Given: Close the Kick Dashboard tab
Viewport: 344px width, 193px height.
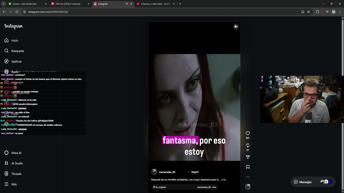Looking at the screenshot, I should pos(46,4).
